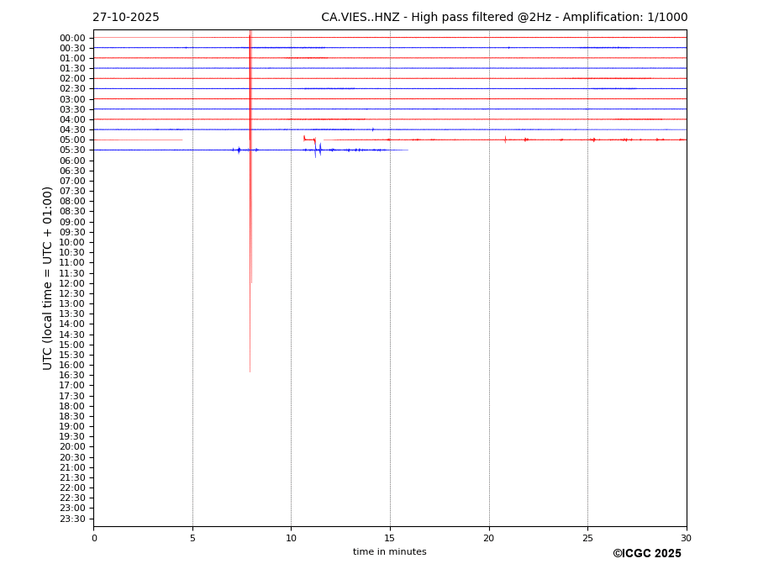Click the ©ICGC 2025 copyright text
Screen dimensions: 779x585
click(x=646, y=554)
